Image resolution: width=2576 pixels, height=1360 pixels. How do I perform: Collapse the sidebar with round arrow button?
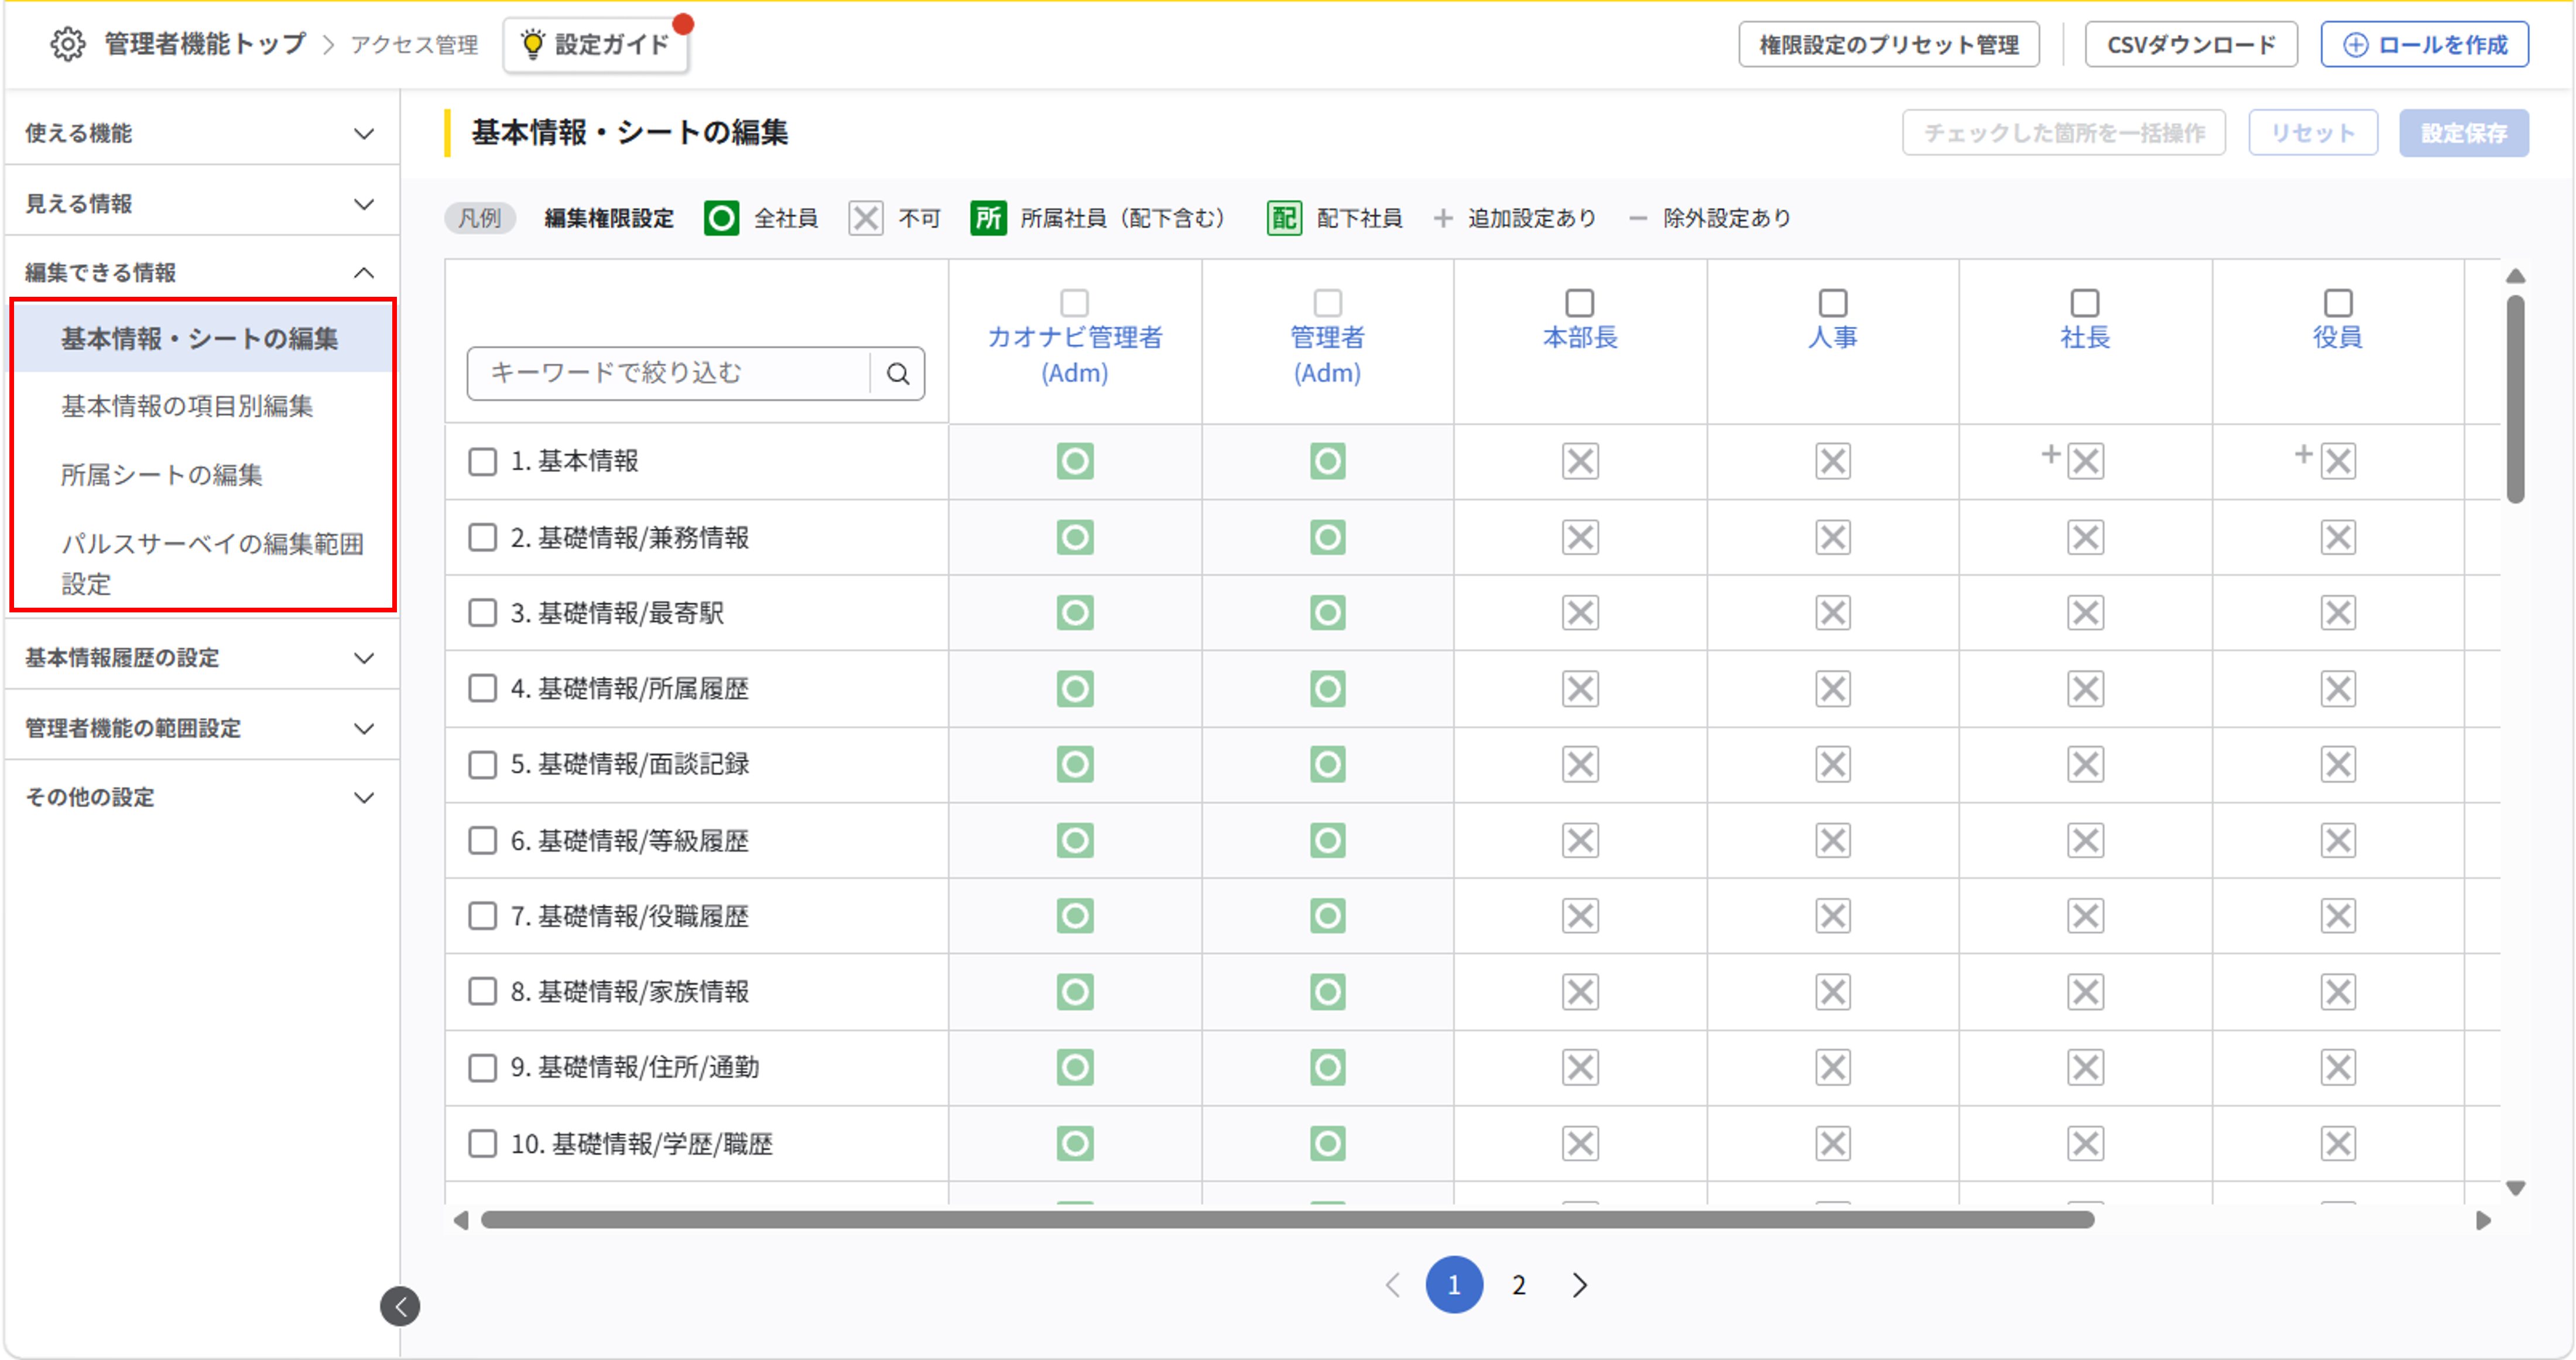click(x=400, y=1306)
